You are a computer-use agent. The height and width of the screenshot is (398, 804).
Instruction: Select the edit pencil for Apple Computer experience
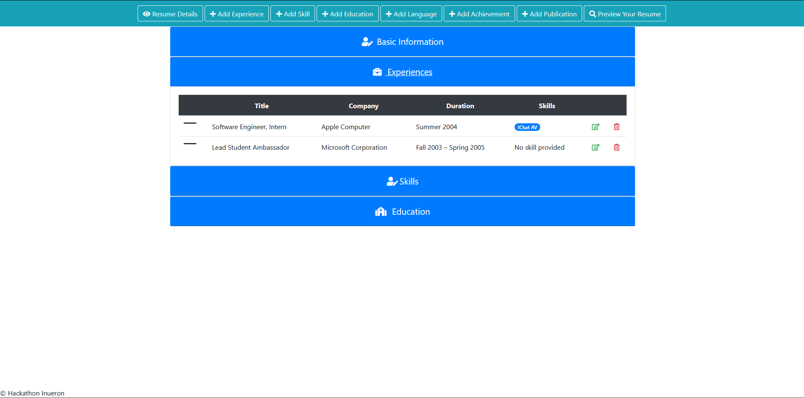point(596,127)
